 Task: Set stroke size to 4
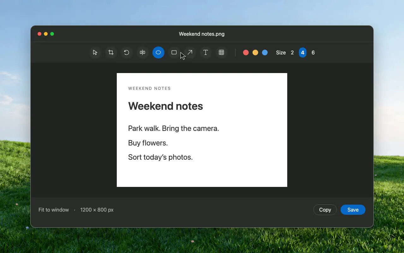pos(303,52)
